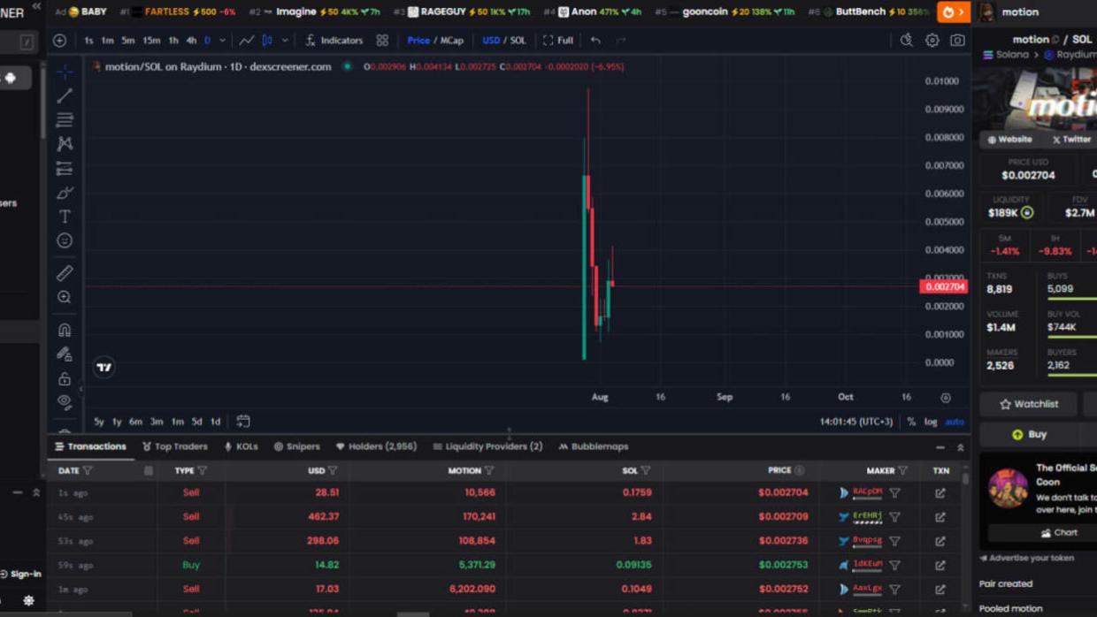Open the Snipers tab
The image size is (1097, 617).
(296, 446)
